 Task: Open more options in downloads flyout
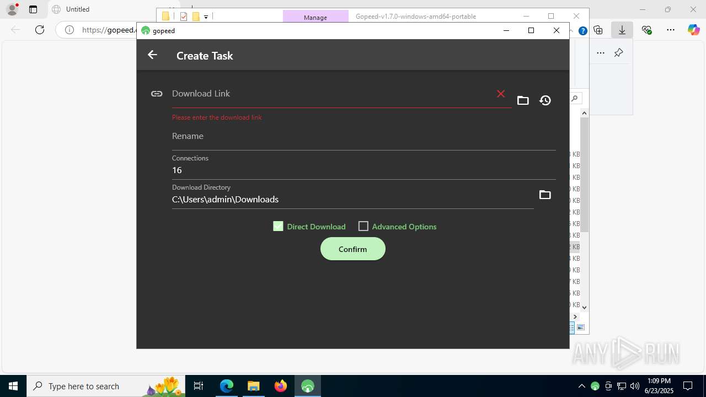[601, 53]
